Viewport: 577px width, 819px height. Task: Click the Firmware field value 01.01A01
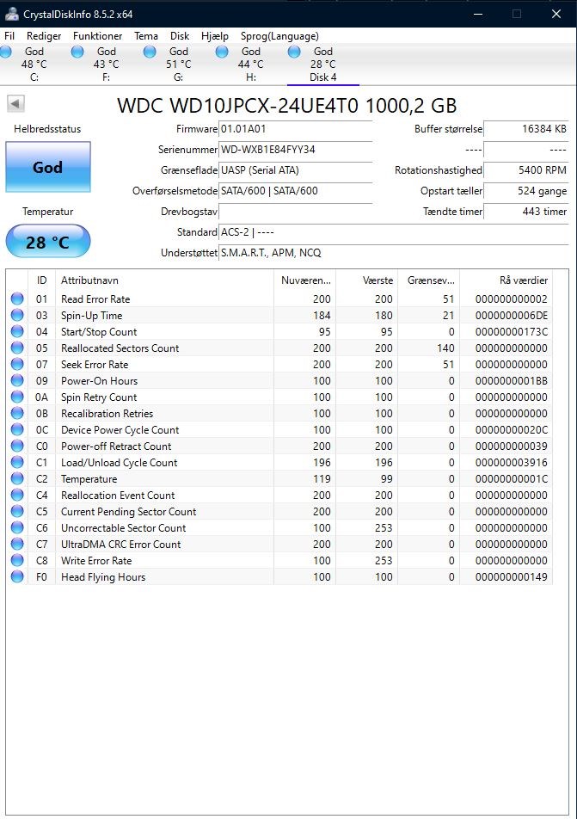(x=295, y=129)
